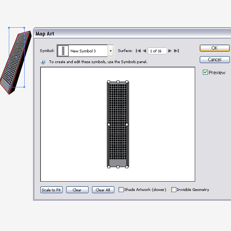Click the bottom-right handle of mapped art
Screen dimensions: 231x231
click(x=127, y=167)
